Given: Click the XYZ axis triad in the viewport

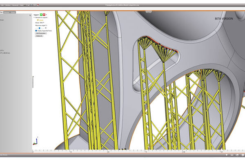Looking at the screenshot, I should (x=36, y=141).
